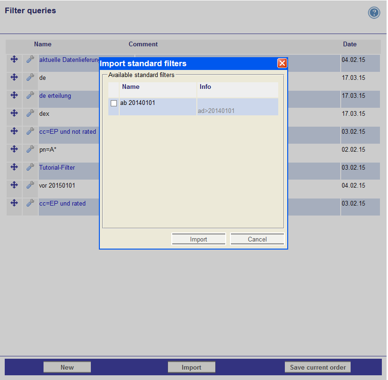This screenshot has width=388, height=380.
Task: Edit the dex filter via wrench icon
Action: 30,113
